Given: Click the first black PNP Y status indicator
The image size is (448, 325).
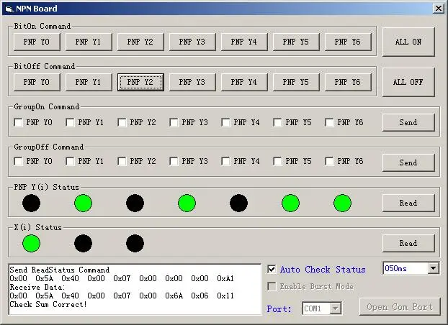Looking at the screenshot, I should (31, 203).
